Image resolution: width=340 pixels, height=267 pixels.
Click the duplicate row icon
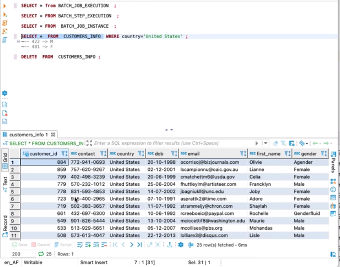[96, 245]
